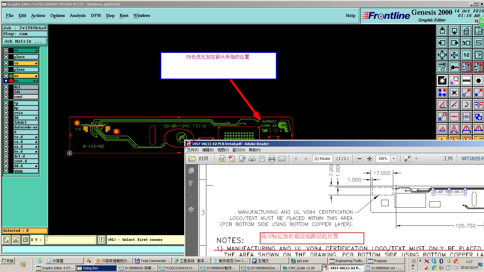Select the zoom-in expand arrows icon
This screenshot has height=272, width=484.
click(442, 55)
